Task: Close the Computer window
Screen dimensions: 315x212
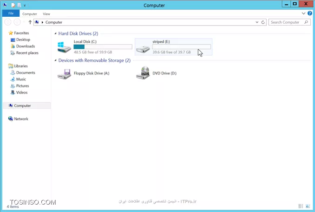Action: 306,4
